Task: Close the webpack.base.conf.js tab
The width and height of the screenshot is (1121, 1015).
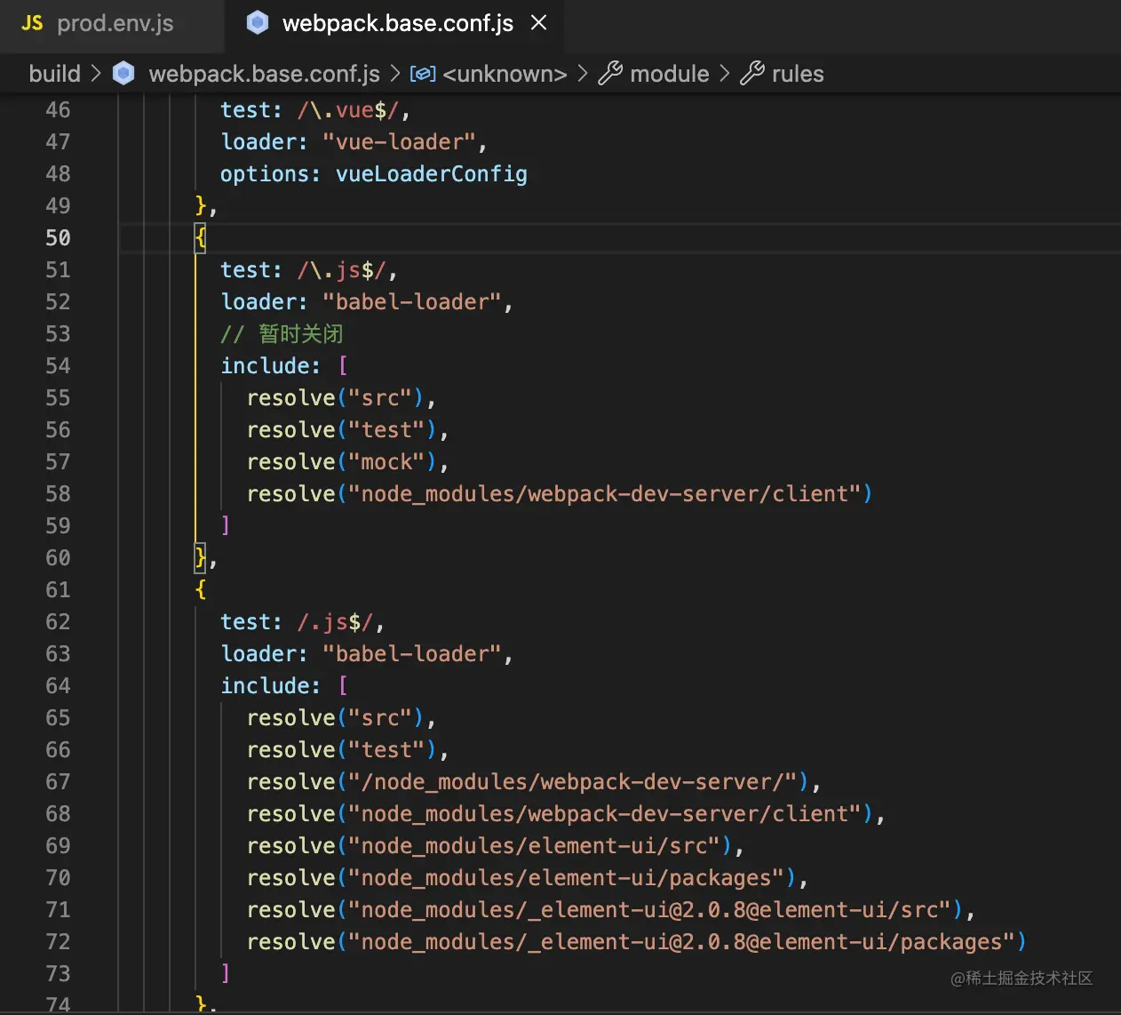Action: point(538,23)
